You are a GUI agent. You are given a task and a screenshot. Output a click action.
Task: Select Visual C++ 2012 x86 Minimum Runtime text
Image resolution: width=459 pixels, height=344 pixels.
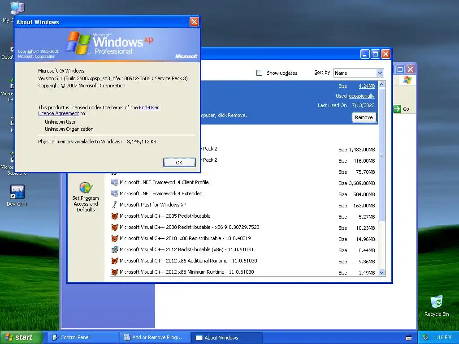click(187, 272)
